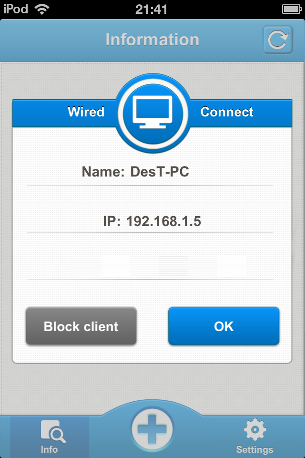Tap the blurred MAC address row
The height and width of the screenshot is (458, 305).
[150, 265]
